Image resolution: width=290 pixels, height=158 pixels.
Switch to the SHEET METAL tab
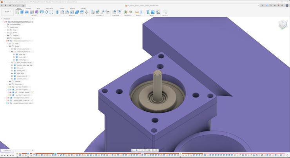point(49,9)
